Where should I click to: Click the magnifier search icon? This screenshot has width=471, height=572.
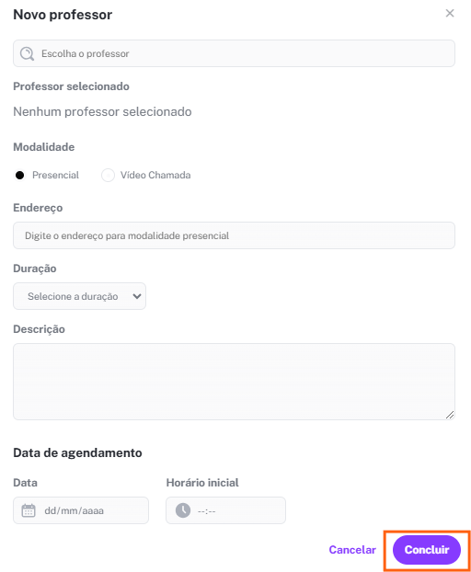click(27, 53)
